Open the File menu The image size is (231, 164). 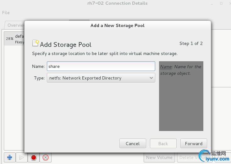pos(6,13)
